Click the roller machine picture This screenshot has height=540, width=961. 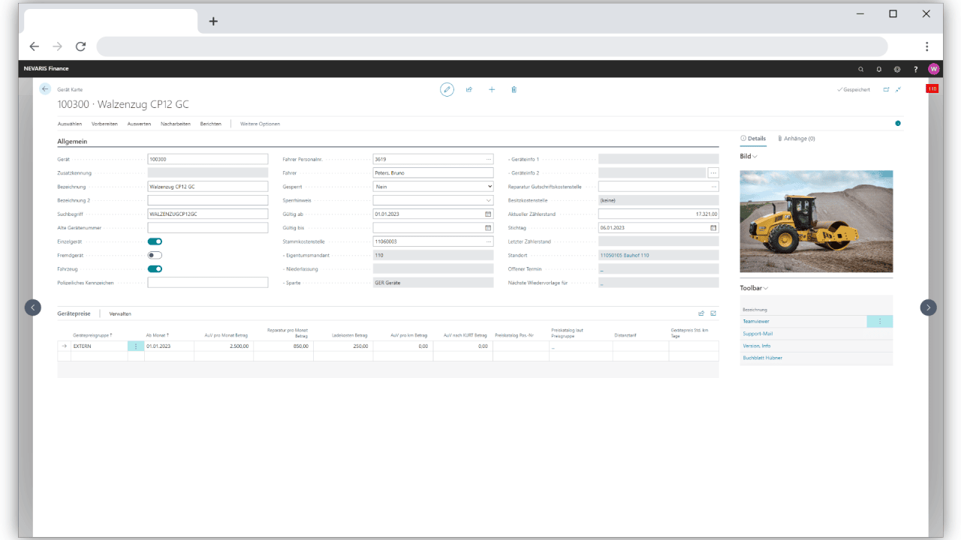click(x=816, y=221)
